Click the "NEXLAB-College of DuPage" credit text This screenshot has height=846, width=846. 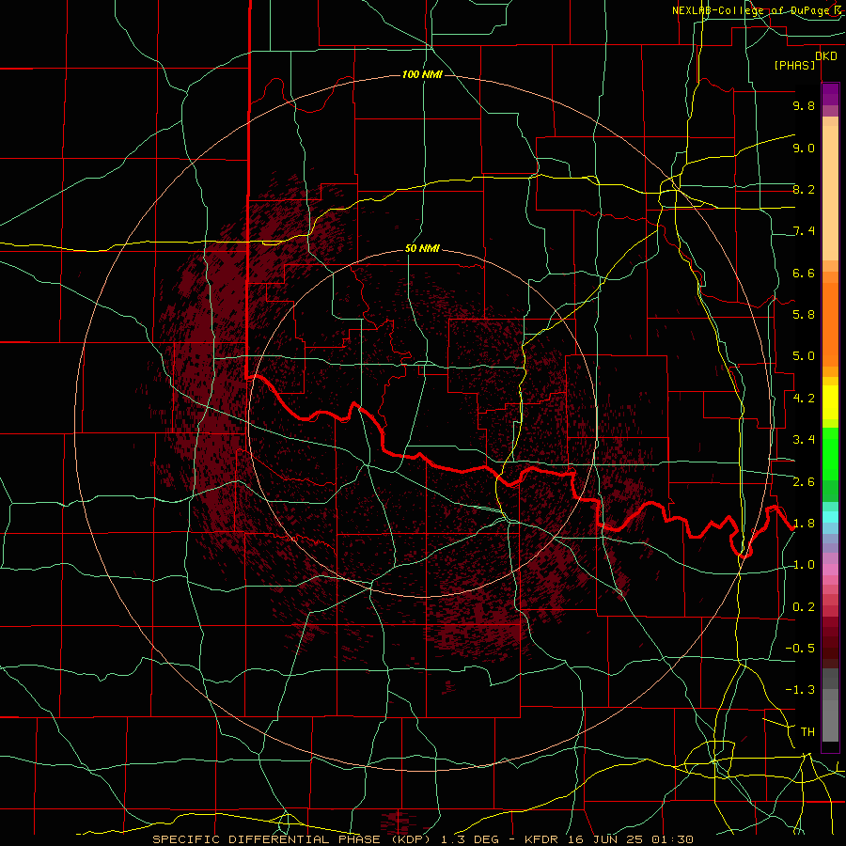[753, 10]
